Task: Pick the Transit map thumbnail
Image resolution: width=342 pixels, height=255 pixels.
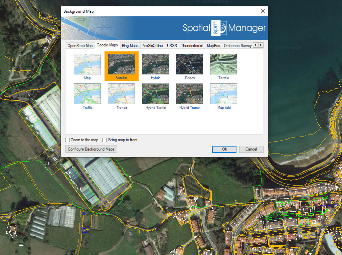Action: point(122,94)
